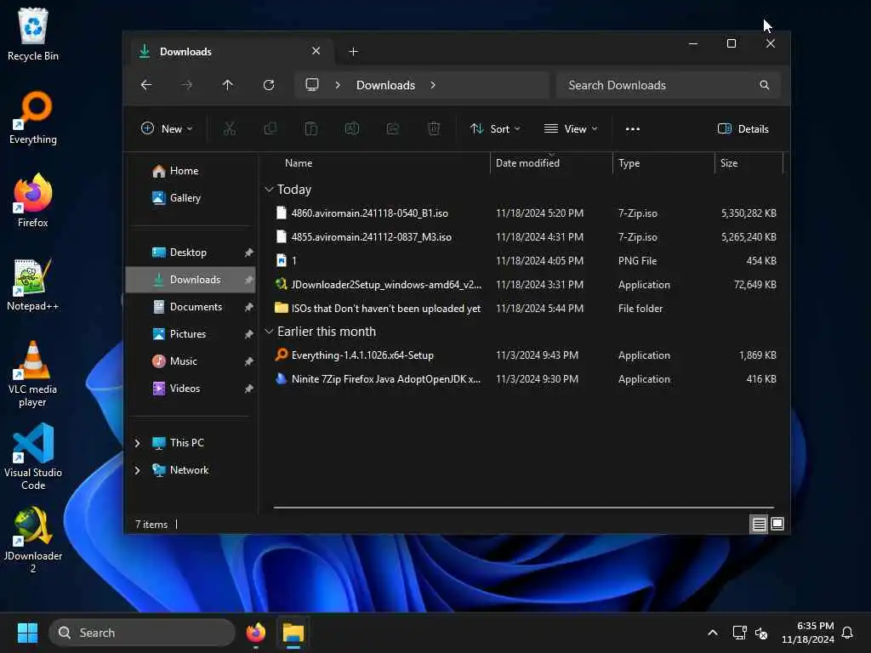Click the Forward navigation arrow

[x=187, y=85]
